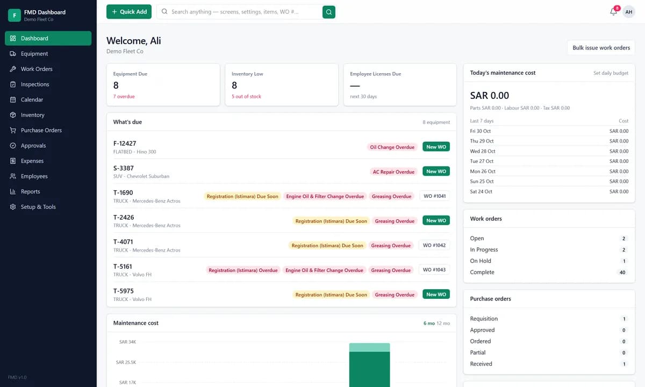Click the 8 equipment count label
Screen dimensions: 645x387
(x=436, y=123)
